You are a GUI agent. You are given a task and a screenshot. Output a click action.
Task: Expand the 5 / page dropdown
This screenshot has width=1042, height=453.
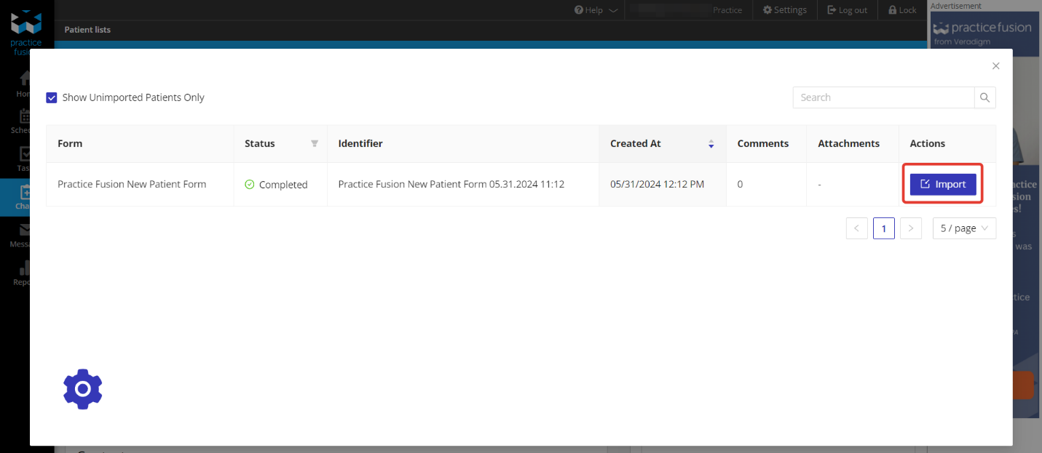[964, 228]
